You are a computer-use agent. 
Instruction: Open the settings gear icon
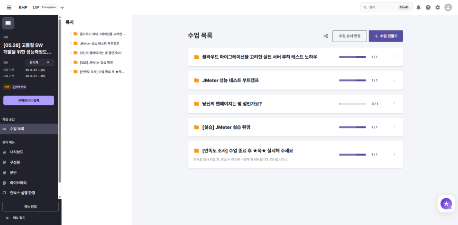[x=438, y=8]
